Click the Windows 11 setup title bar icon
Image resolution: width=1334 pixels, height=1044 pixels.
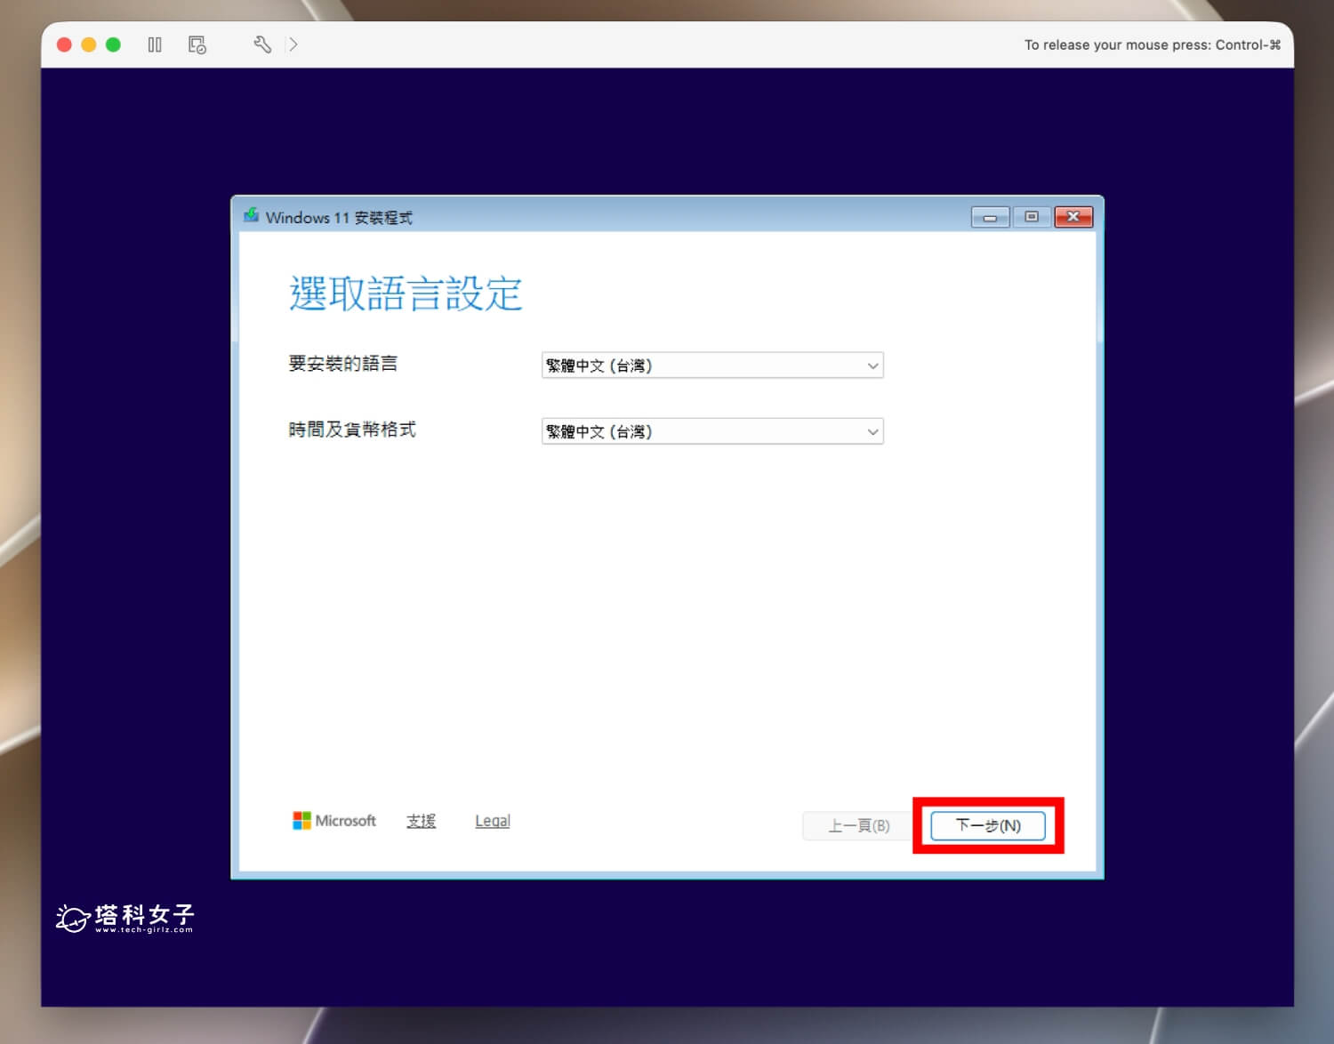tap(252, 216)
